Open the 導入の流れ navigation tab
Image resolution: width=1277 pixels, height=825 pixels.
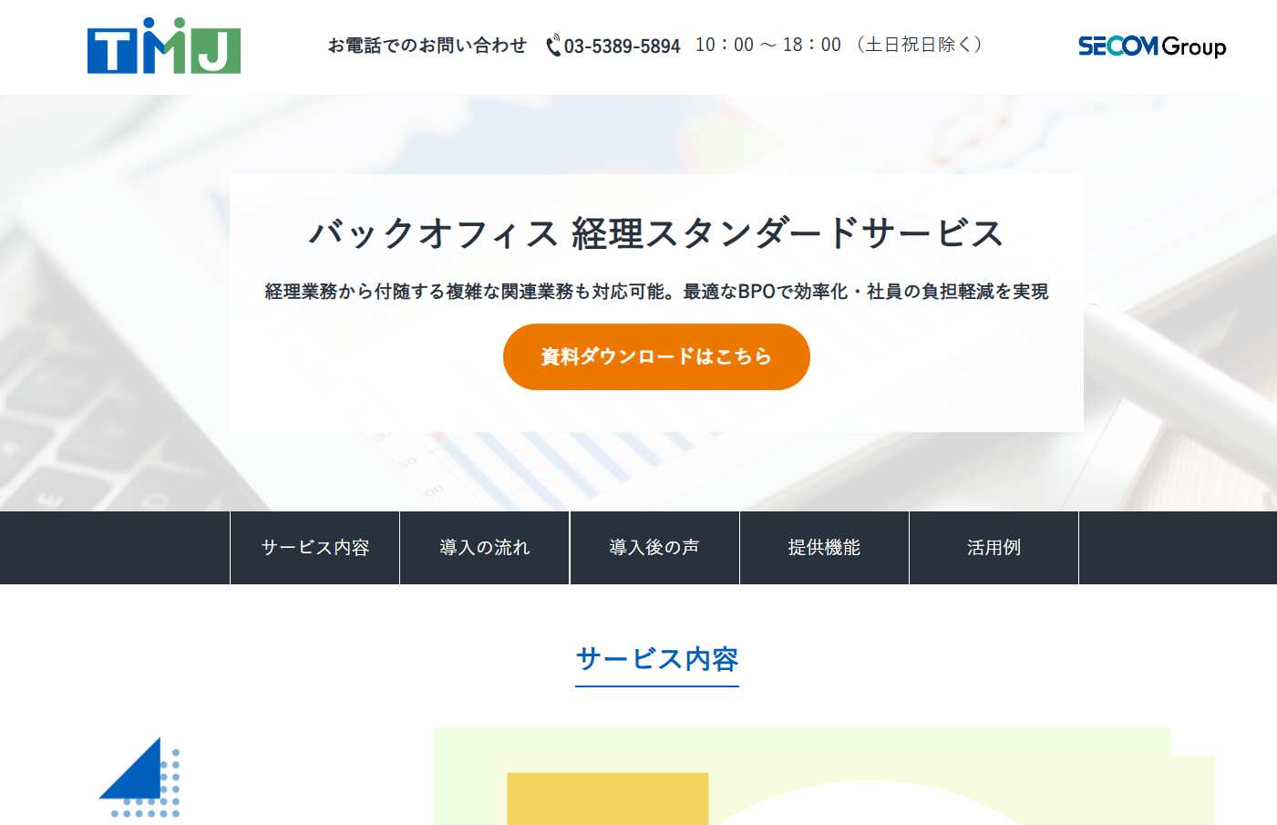click(485, 548)
